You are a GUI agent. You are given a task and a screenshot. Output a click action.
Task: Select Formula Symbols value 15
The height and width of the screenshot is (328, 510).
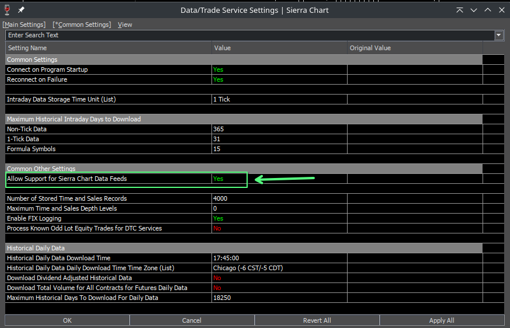pyautogui.click(x=279, y=149)
